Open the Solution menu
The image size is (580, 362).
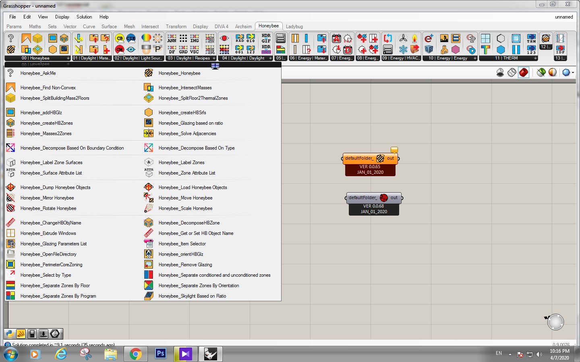pos(84,17)
